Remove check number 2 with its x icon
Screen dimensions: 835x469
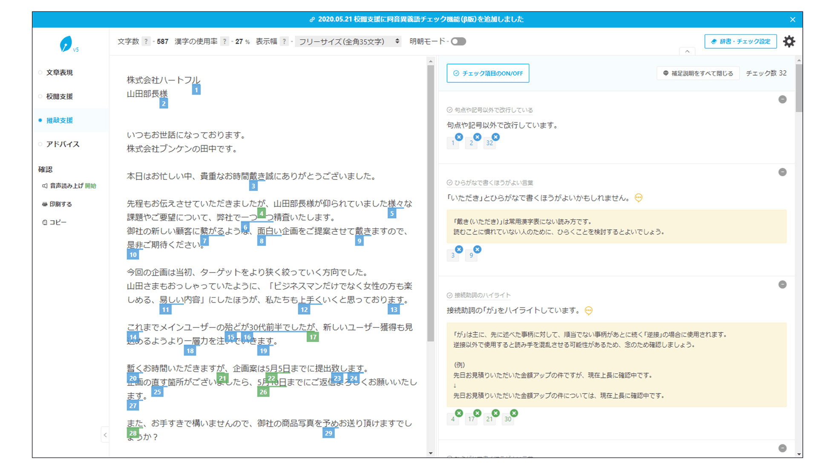coord(477,137)
